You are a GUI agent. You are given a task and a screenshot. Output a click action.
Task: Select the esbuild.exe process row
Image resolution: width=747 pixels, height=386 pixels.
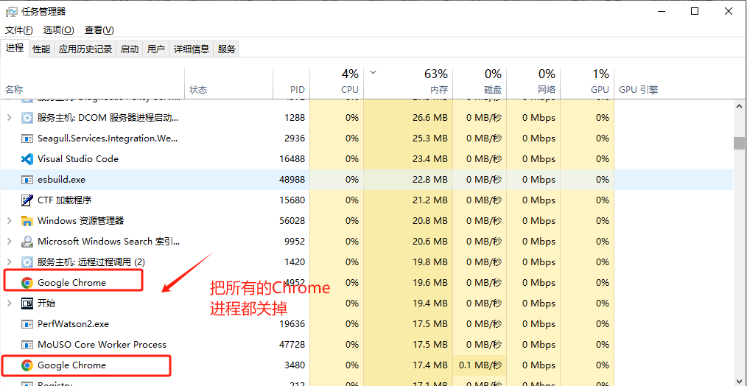[x=366, y=180]
